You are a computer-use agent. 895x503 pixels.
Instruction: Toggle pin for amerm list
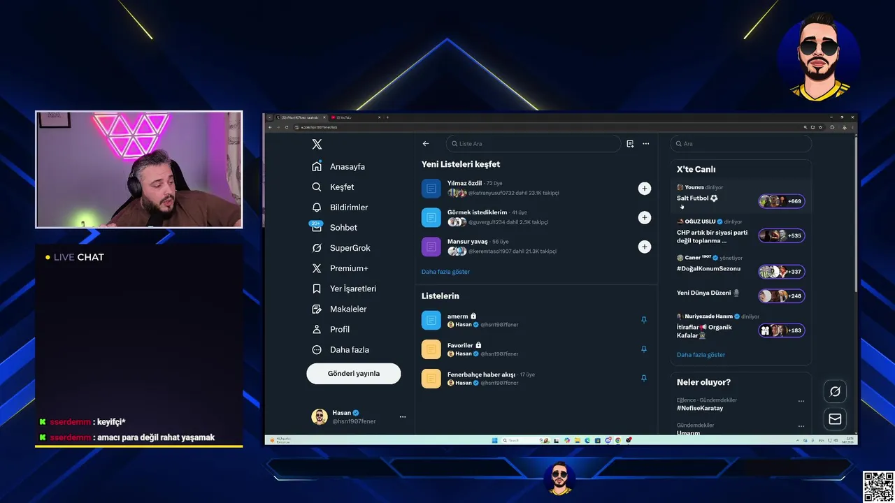coord(644,320)
